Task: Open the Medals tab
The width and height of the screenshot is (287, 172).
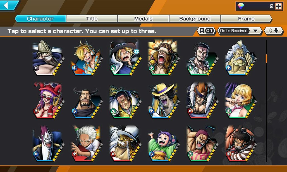Action: pos(143,19)
